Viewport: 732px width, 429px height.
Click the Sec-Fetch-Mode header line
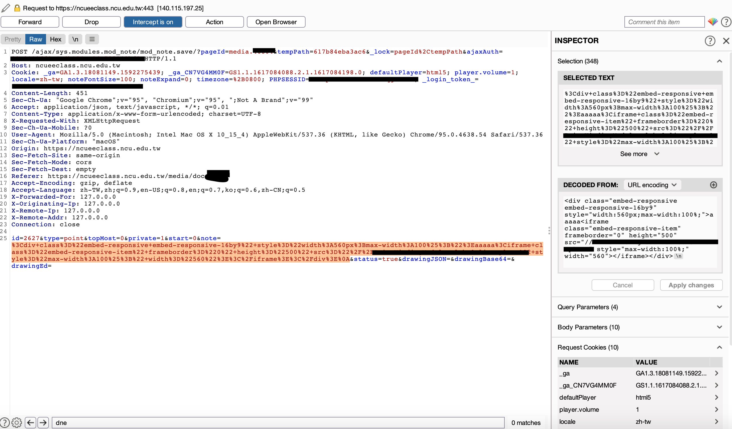(51, 162)
